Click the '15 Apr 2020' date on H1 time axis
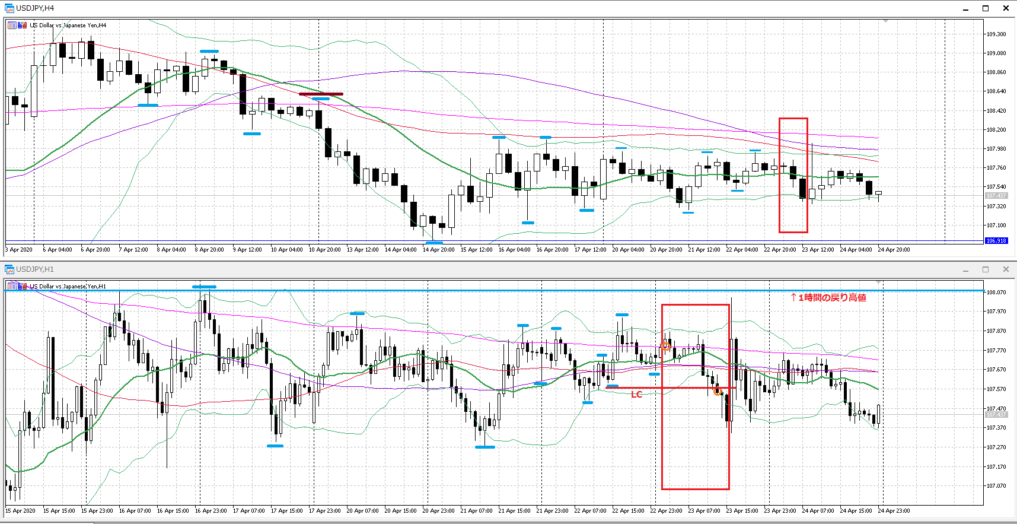1017x524 pixels. 20,511
